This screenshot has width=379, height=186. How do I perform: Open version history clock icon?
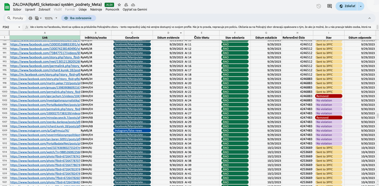(319, 6)
